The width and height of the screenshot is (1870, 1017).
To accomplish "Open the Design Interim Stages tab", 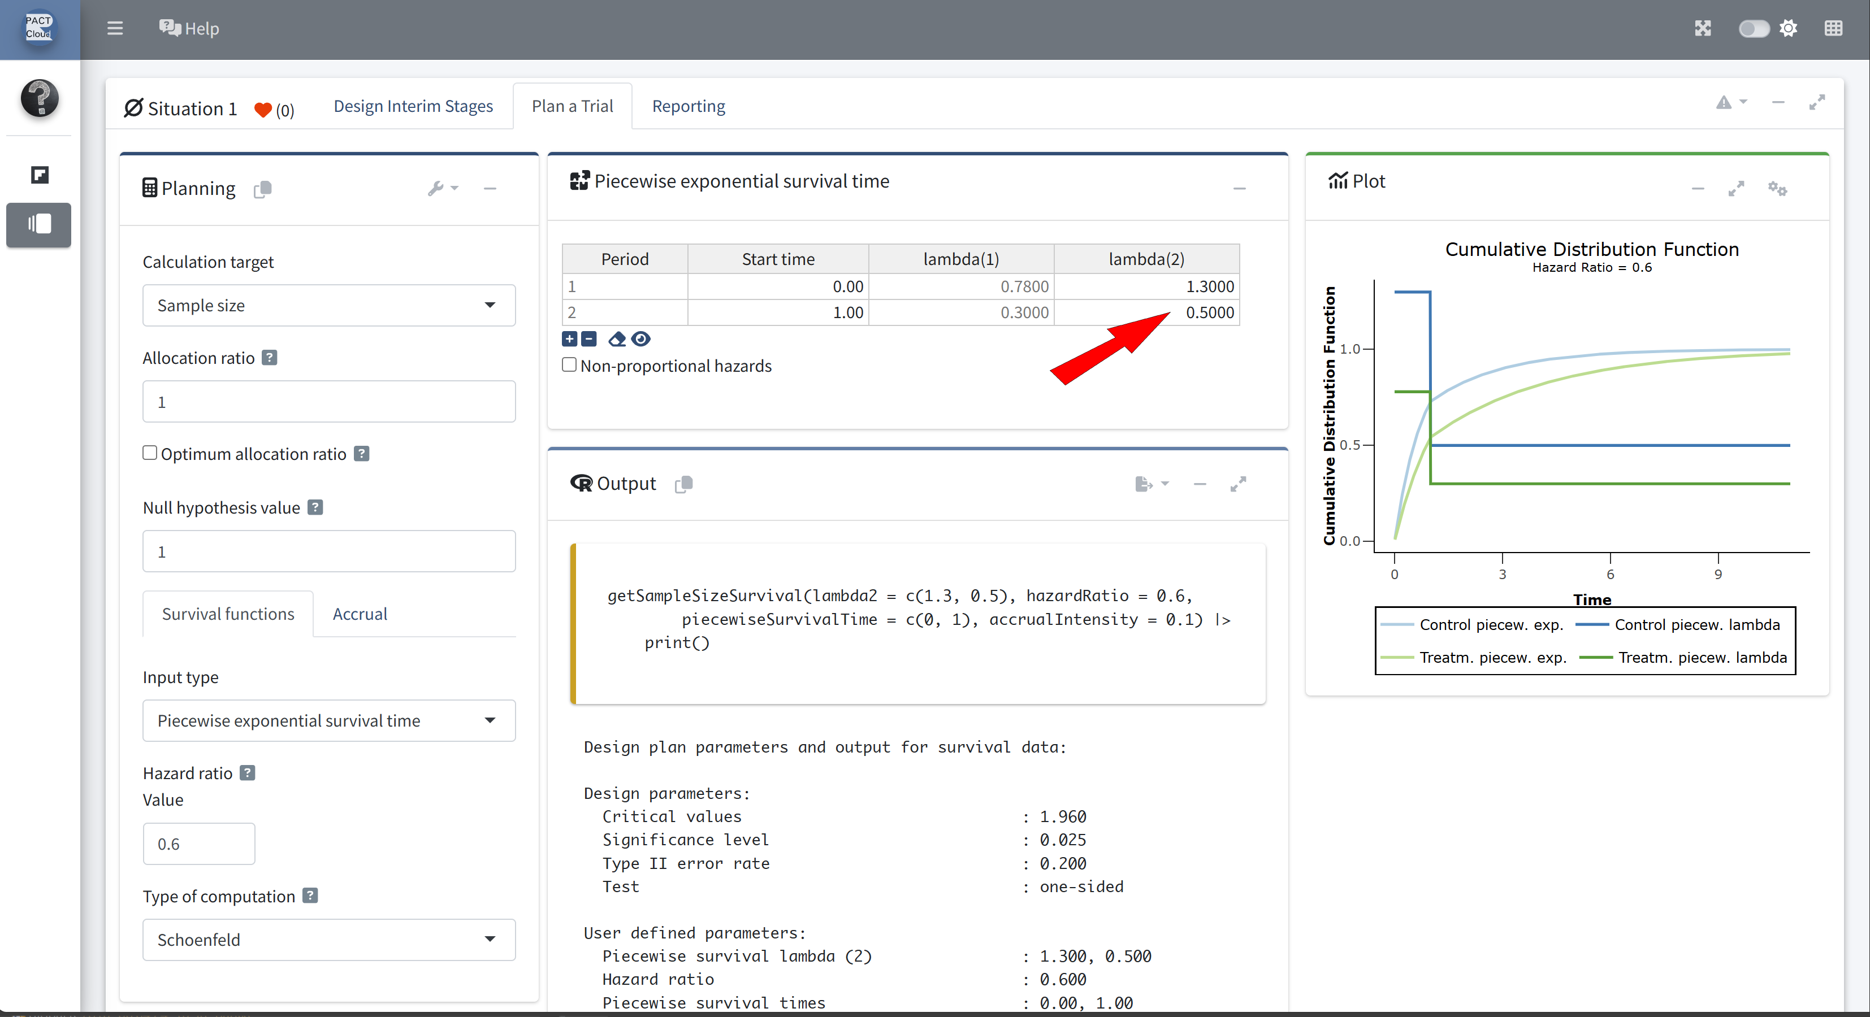I will click(413, 106).
